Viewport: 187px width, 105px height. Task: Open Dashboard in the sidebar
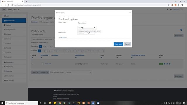point(14,62)
